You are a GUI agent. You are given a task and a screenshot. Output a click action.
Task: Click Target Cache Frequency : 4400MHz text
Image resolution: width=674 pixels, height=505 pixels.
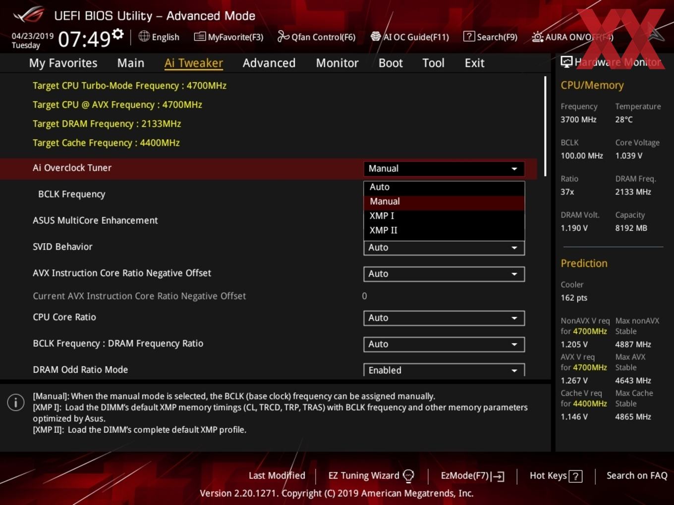[x=106, y=143]
